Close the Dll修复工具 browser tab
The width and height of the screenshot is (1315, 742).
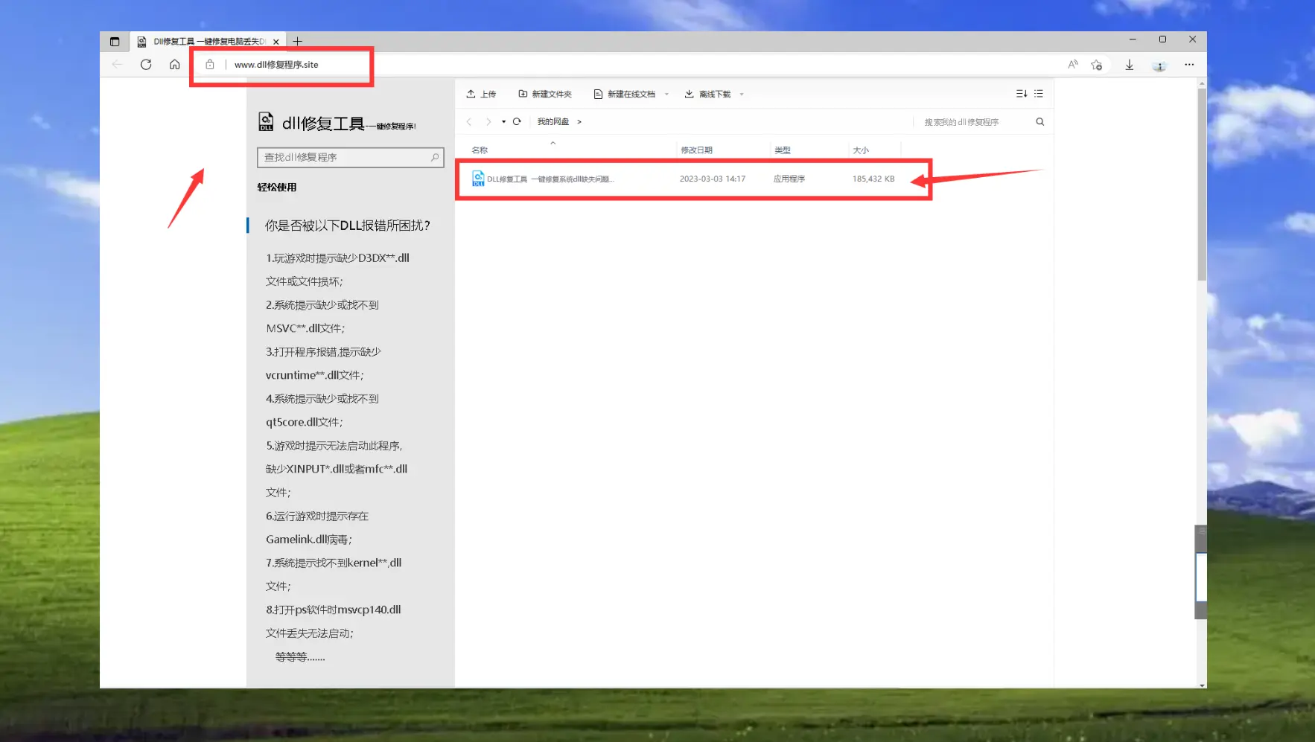point(276,42)
